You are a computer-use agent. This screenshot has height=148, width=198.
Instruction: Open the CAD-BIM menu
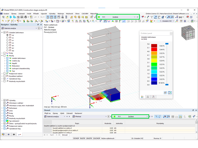85,14
